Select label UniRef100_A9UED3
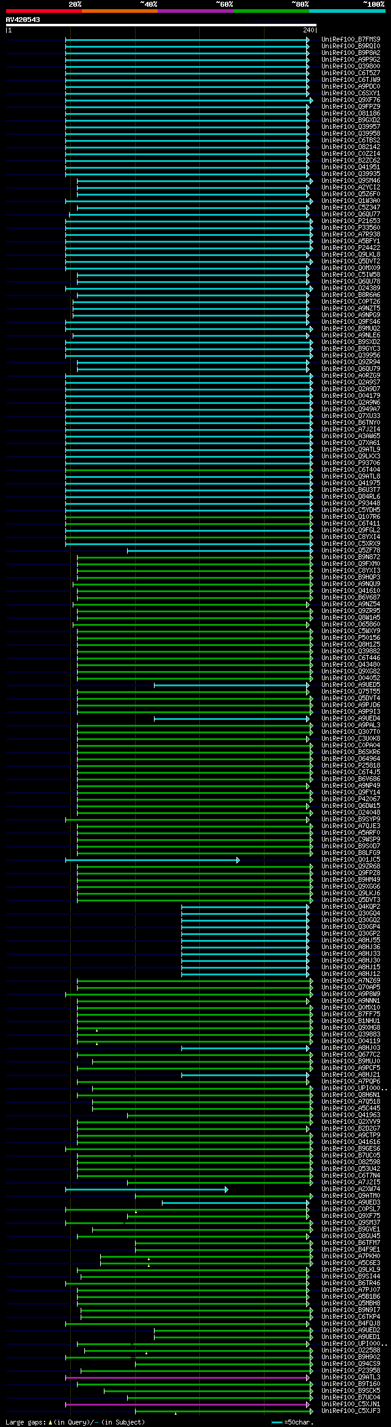 pyautogui.click(x=351, y=1202)
